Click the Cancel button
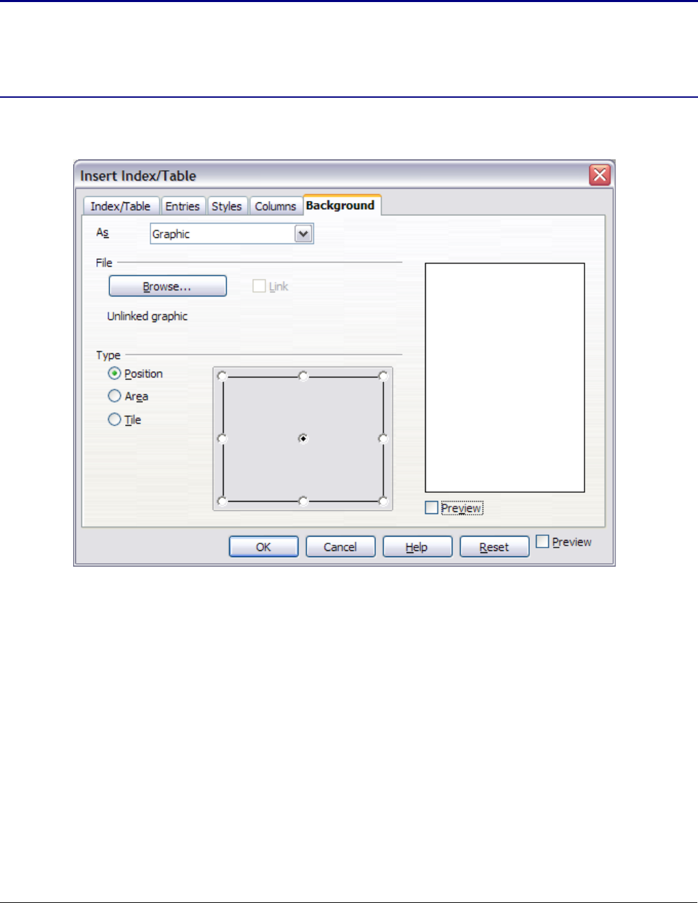 click(x=340, y=547)
